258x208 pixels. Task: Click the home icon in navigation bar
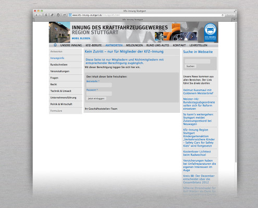pyautogui.click(x=55, y=45)
